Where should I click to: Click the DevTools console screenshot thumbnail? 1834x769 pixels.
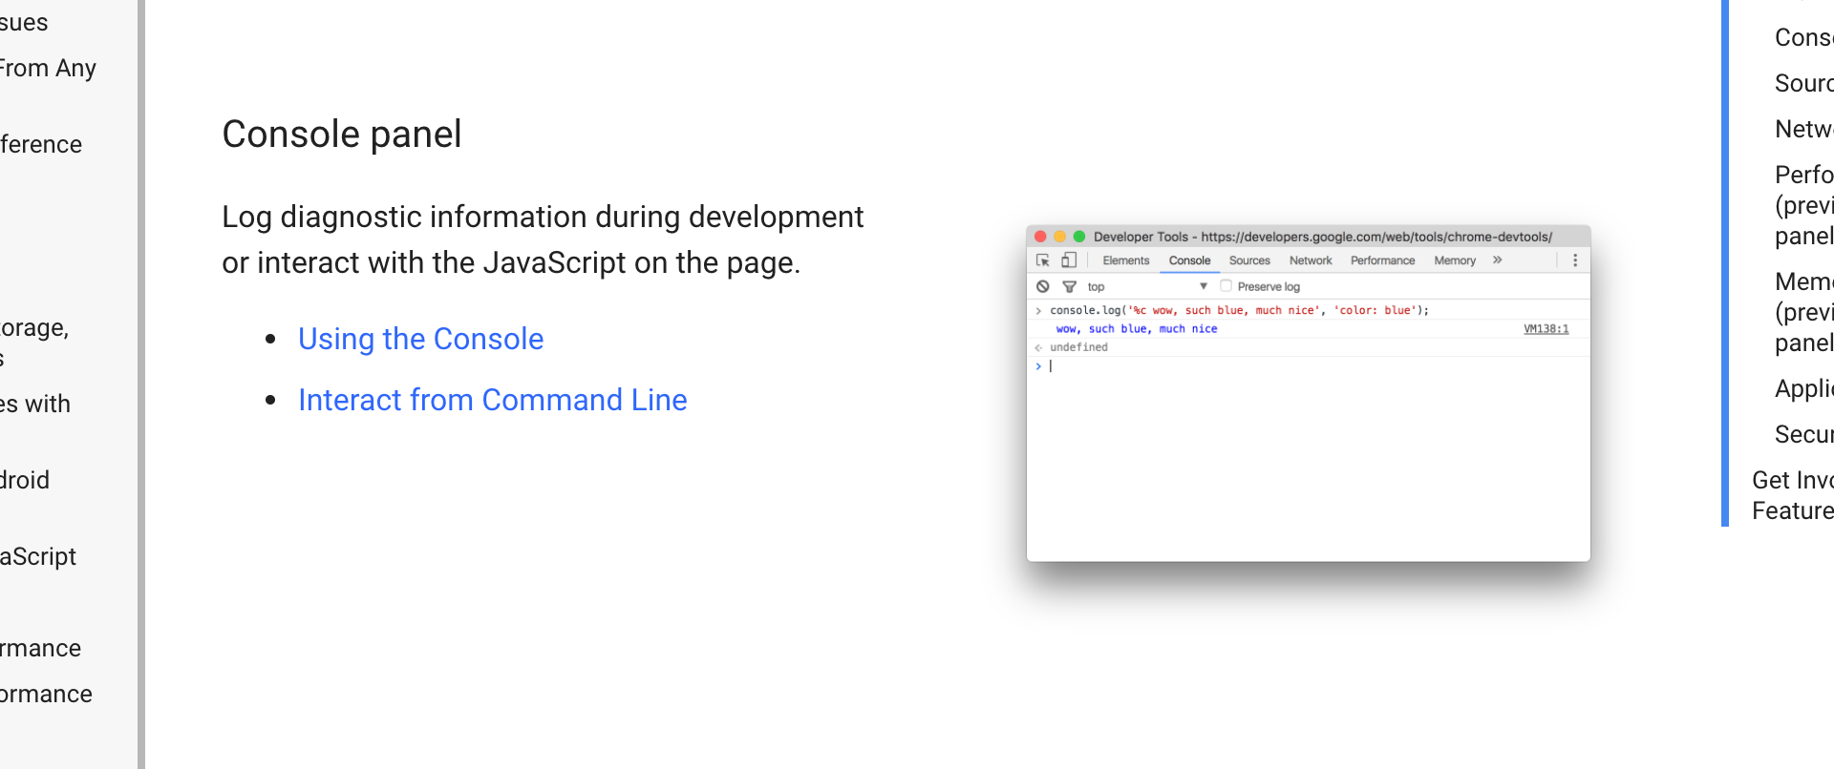point(1308,393)
